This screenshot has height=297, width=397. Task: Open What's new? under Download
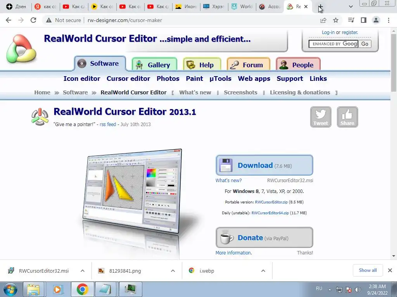tap(228, 180)
